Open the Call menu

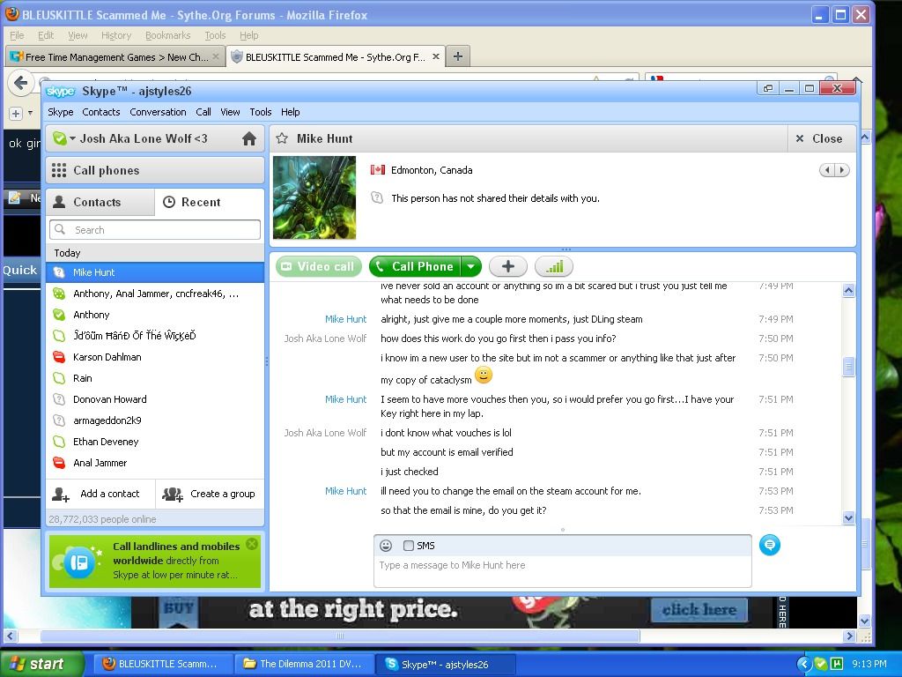coord(203,112)
